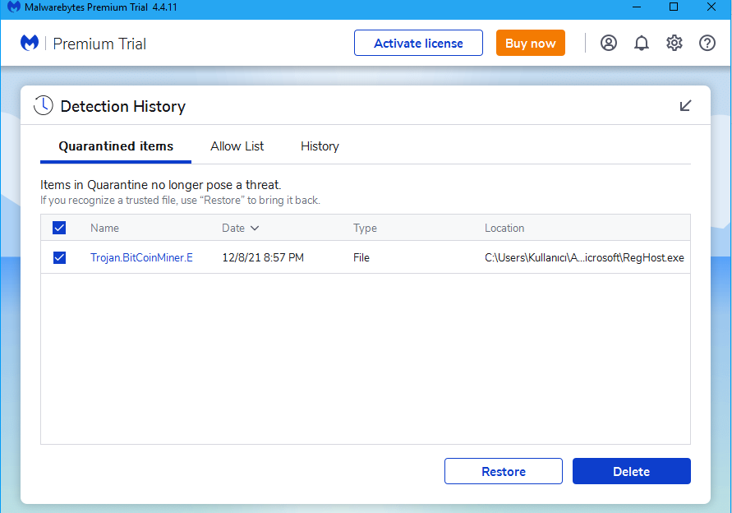
Task: Maximize the Malwarebytes window
Action: 674,7
